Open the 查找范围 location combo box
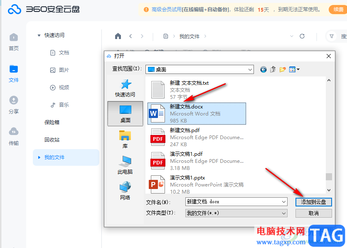347x248 pixels. pyautogui.click(x=199, y=69)
